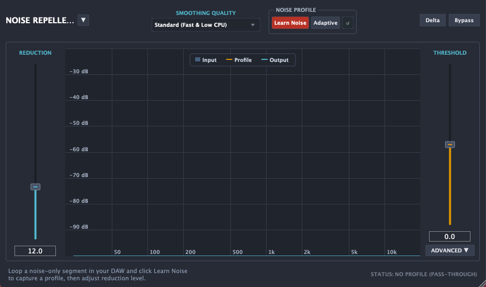Viewport: 486px width, 287px height.
Task: Click the Output legend entry
Action: [x=275, y=60]
